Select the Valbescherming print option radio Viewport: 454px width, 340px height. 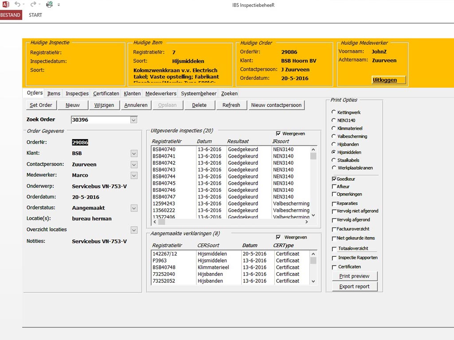pyautogui.click(x=333, y=136)
